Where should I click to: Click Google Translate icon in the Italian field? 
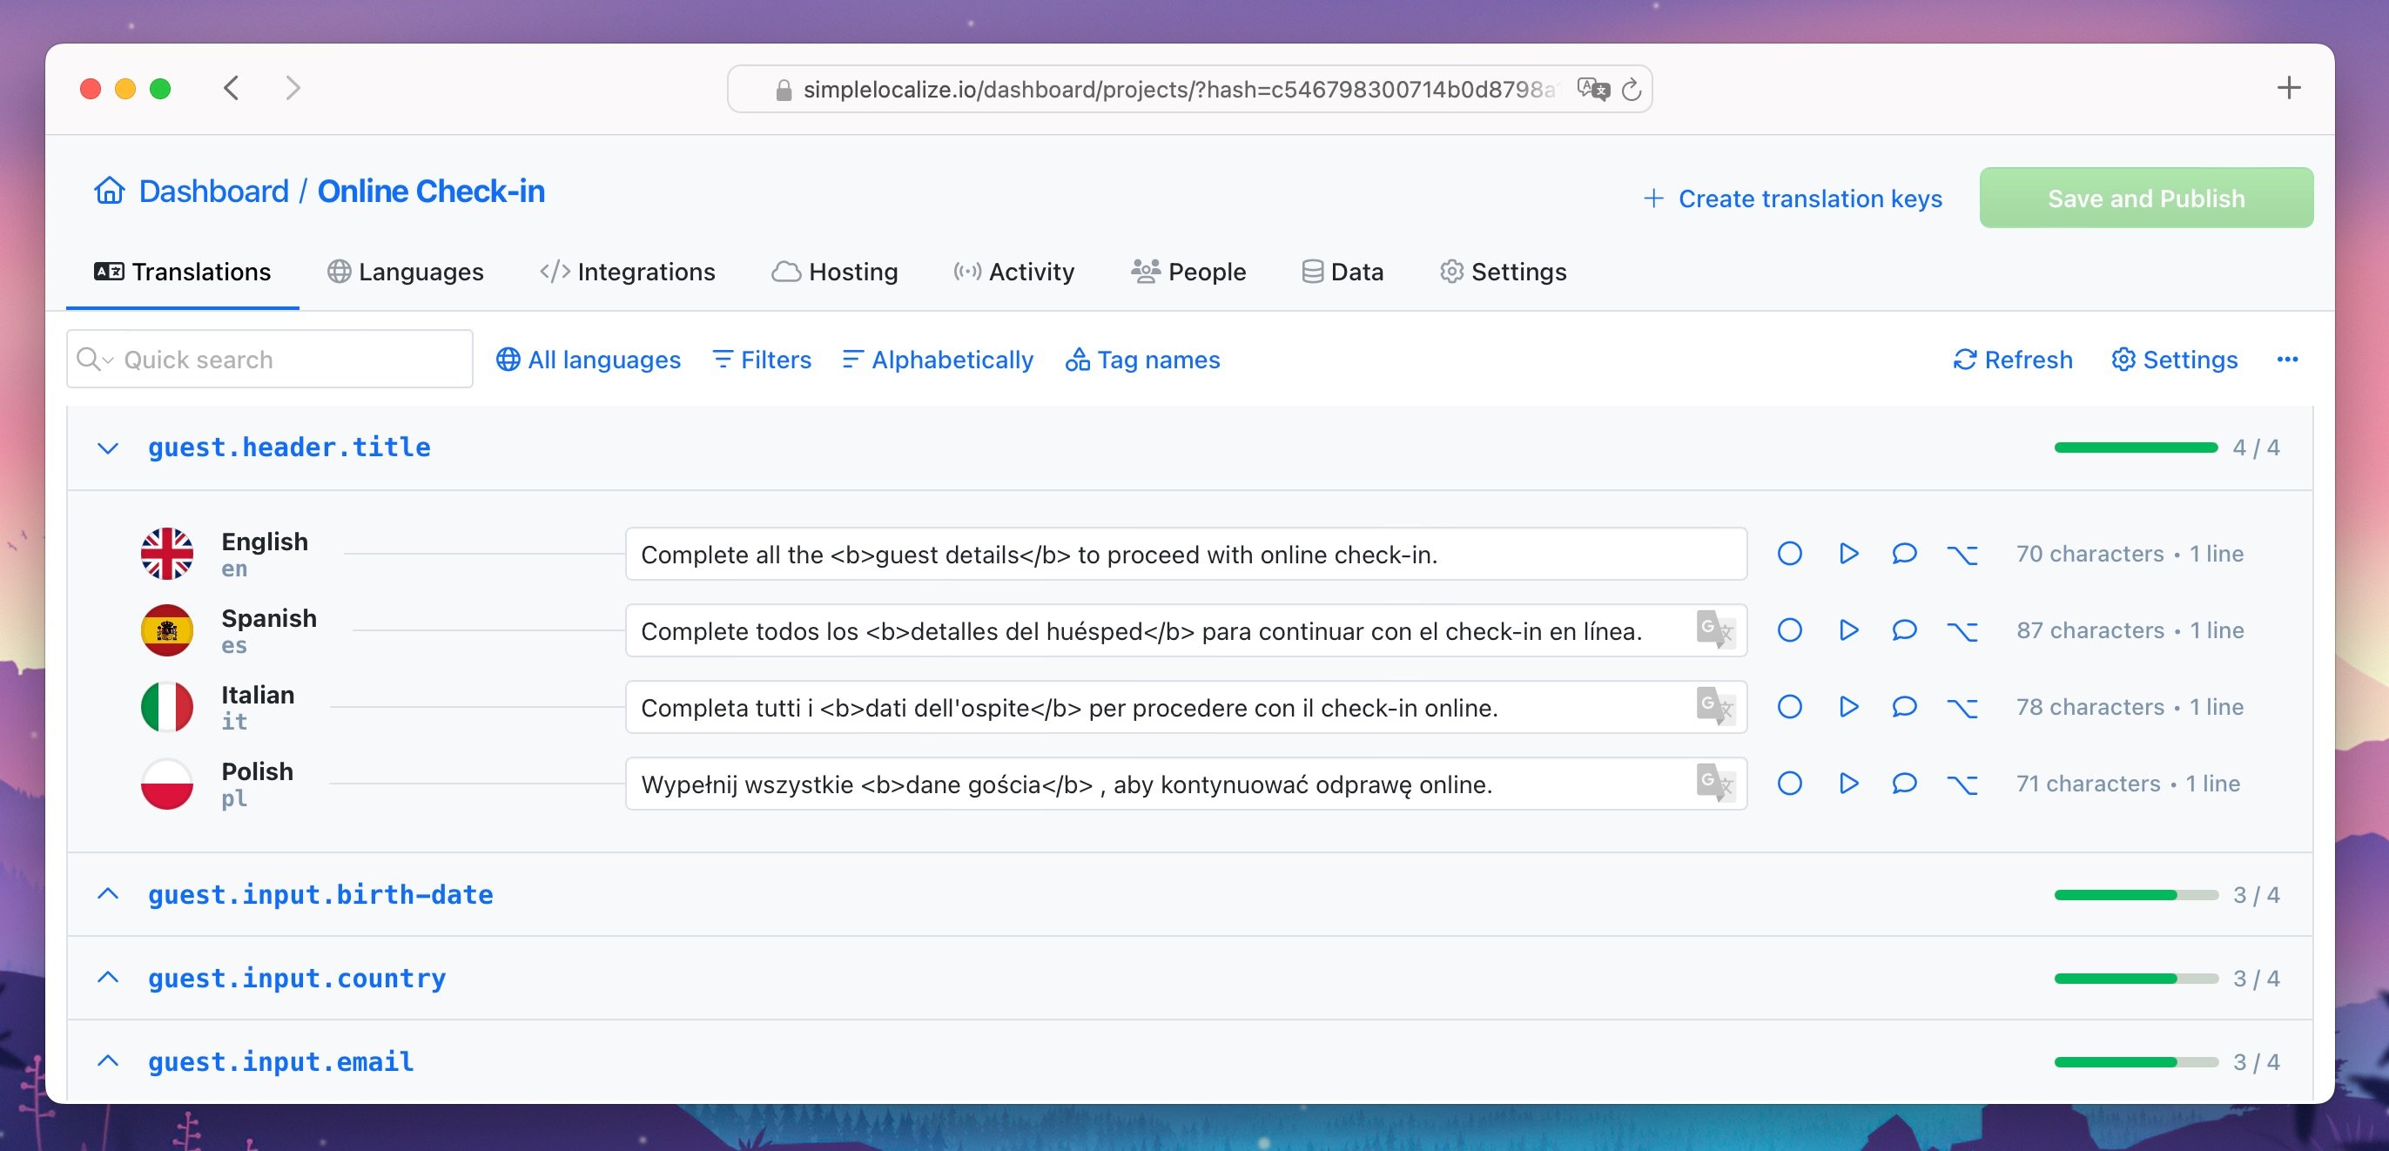(1715, 707)
